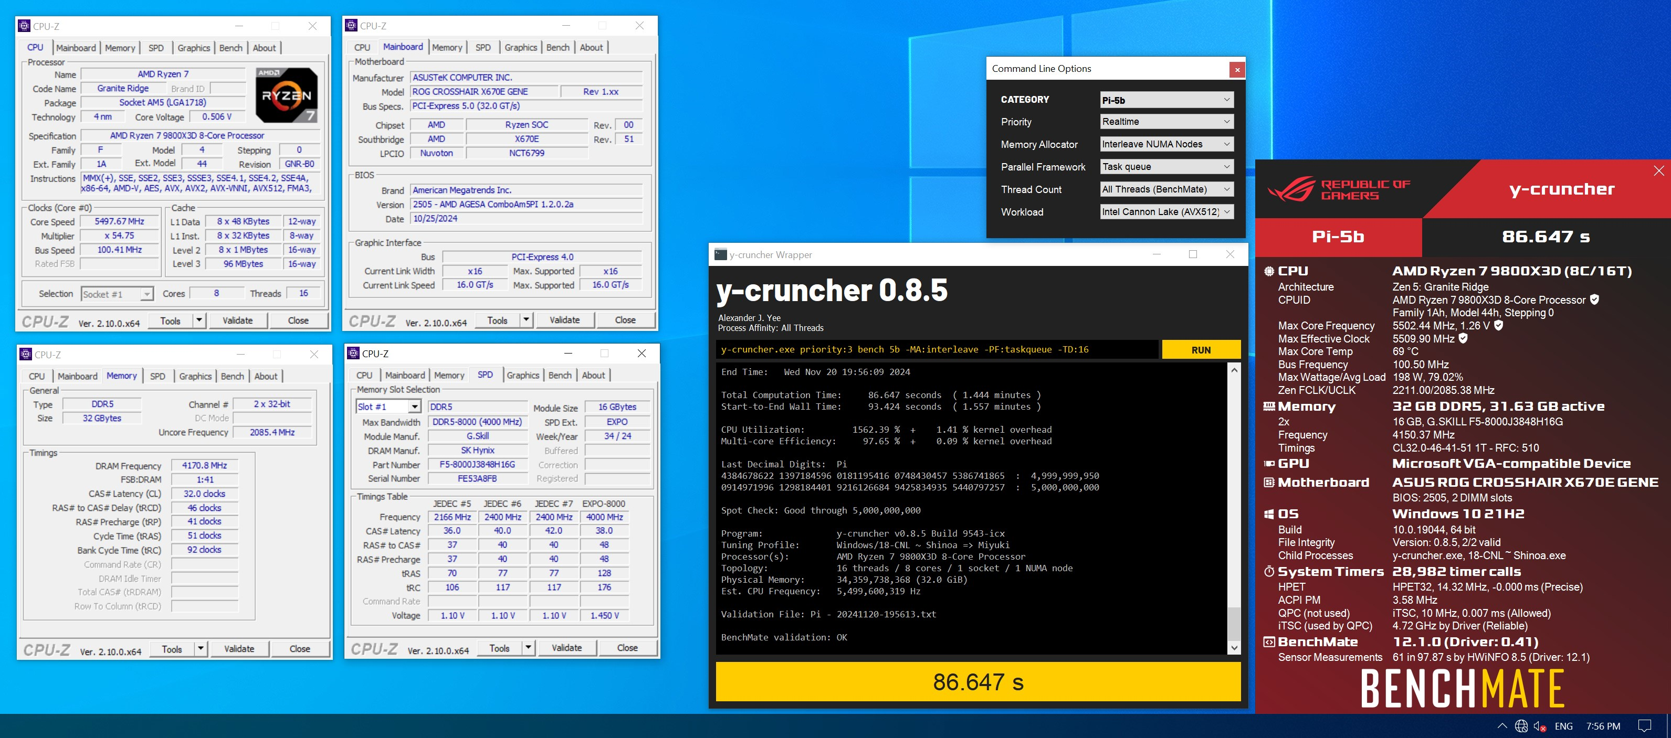
Task: Click the GPU icon in BenchMate panel
Action: (1269, 463)
